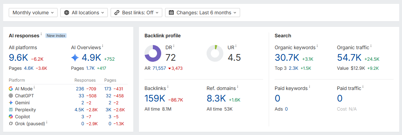
Task: Open ChatGPT responses 33 link
Action: click(82, 96)
